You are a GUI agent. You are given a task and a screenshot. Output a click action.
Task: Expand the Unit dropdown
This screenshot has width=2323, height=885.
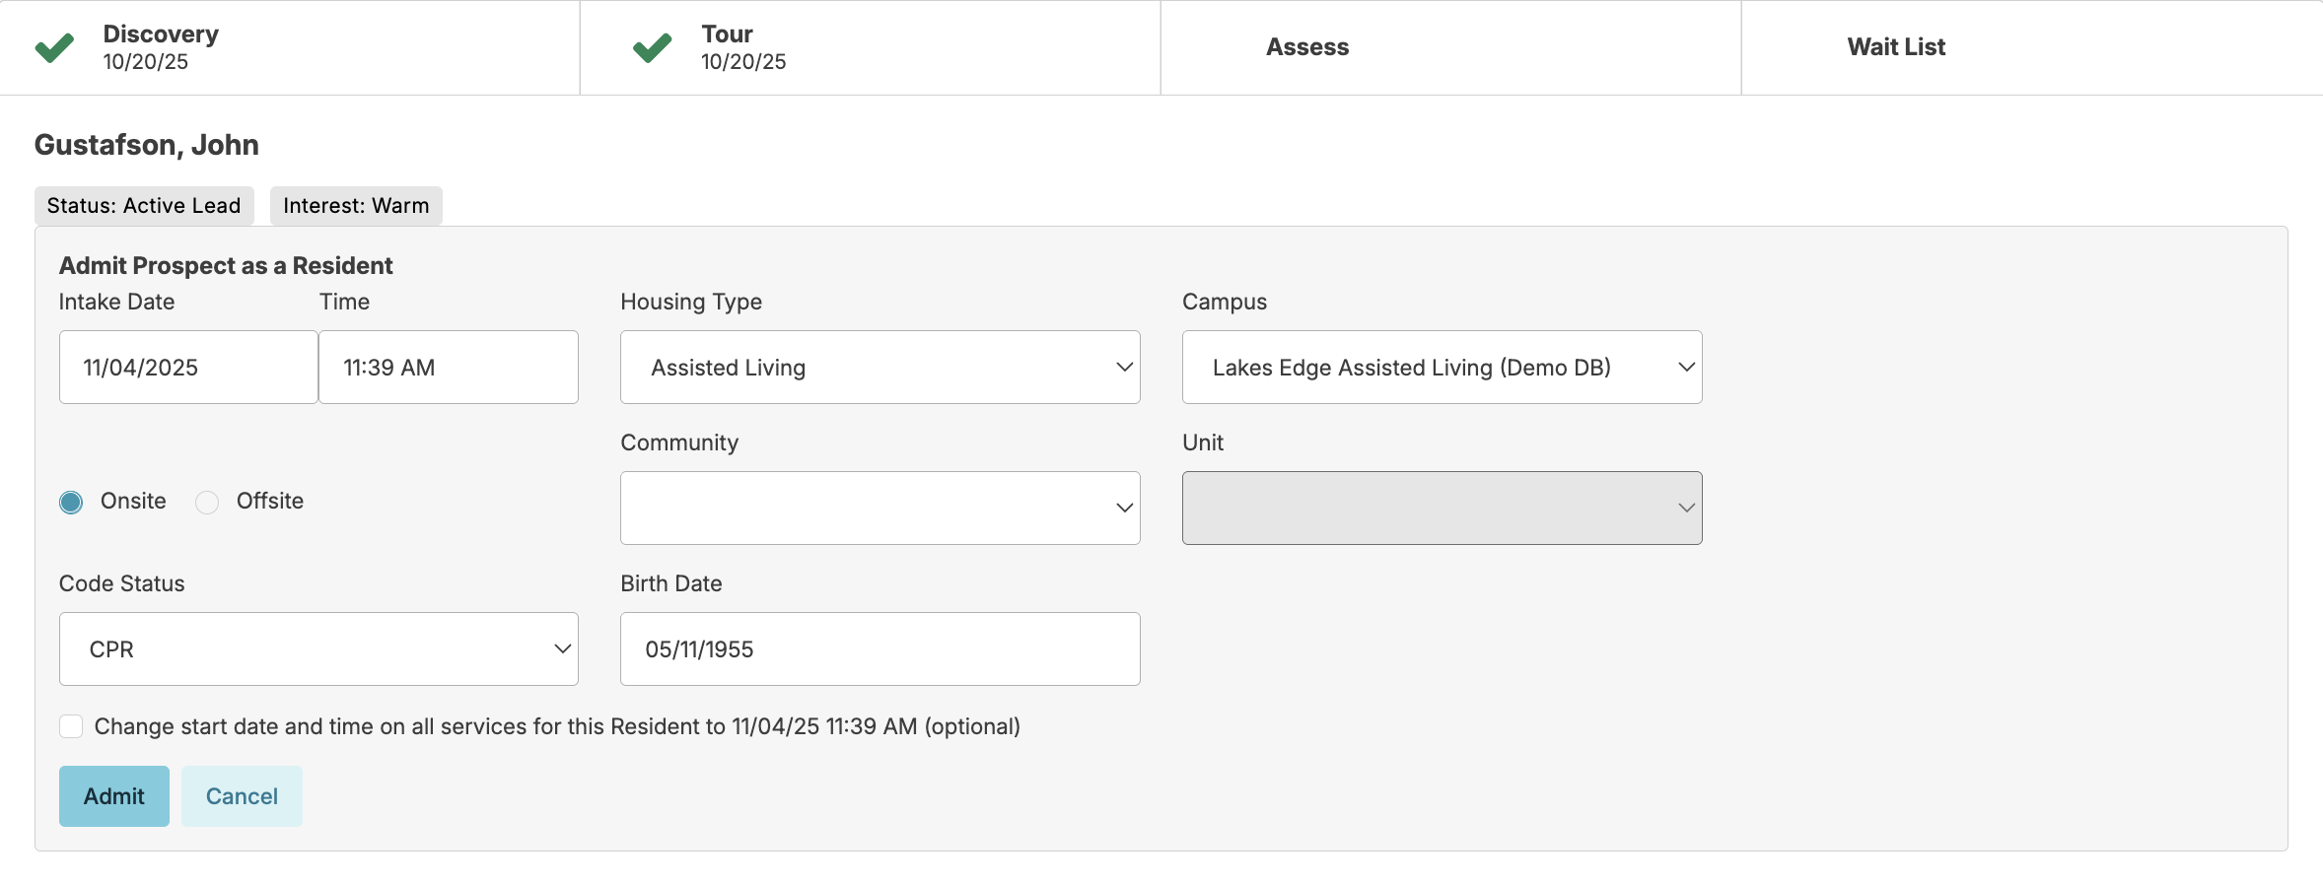click(x=1442, y=509)
